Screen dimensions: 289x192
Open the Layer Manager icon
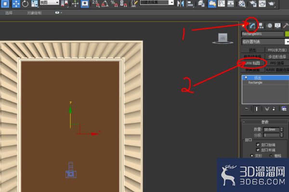201,3
